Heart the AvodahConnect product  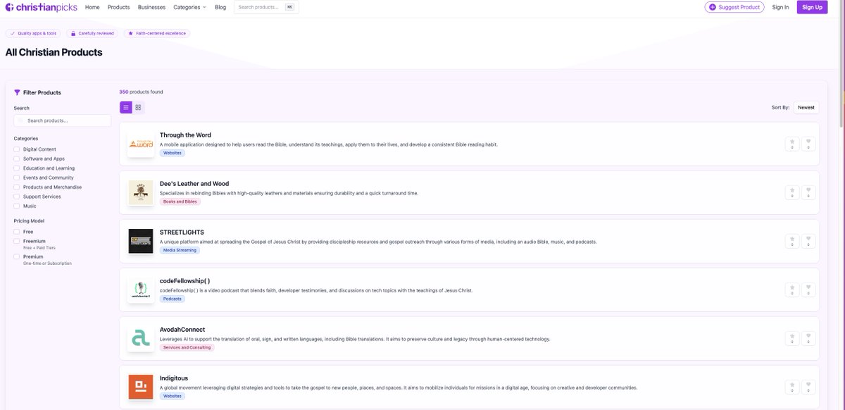[808, 338]
